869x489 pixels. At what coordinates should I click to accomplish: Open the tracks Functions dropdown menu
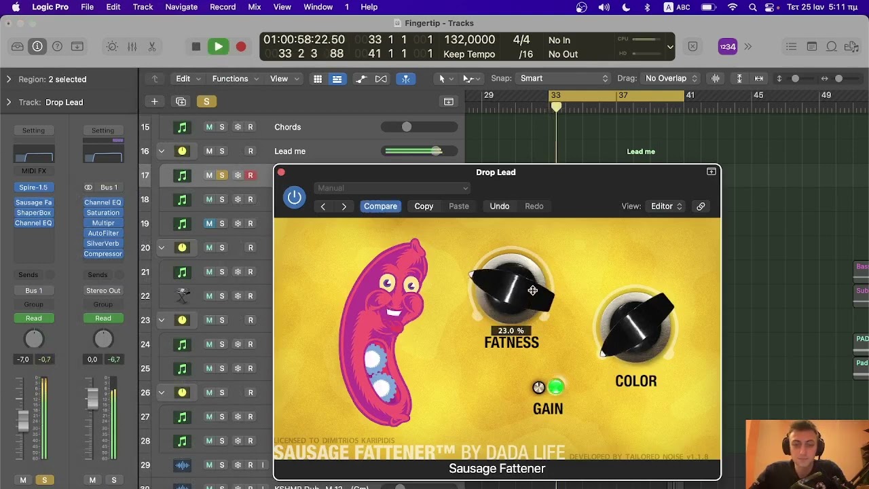235,79
